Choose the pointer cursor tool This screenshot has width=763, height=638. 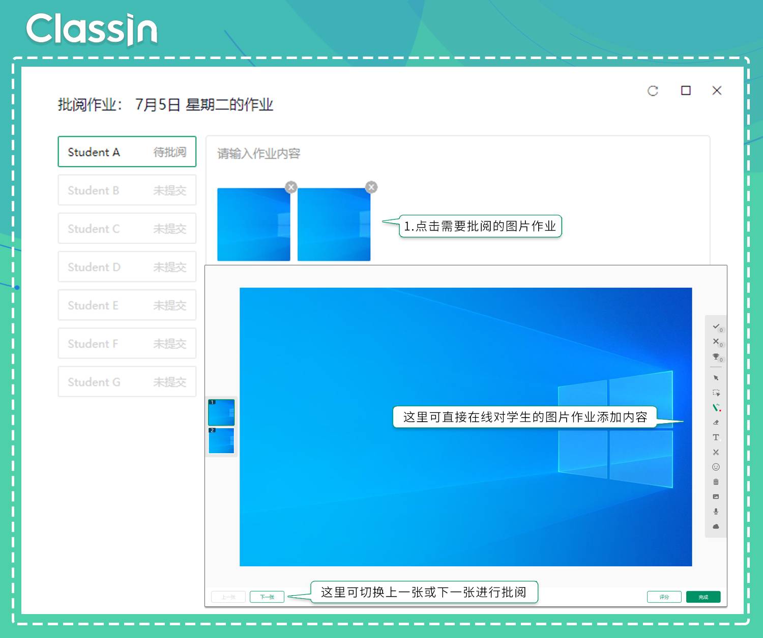click(x=716, y=378)
